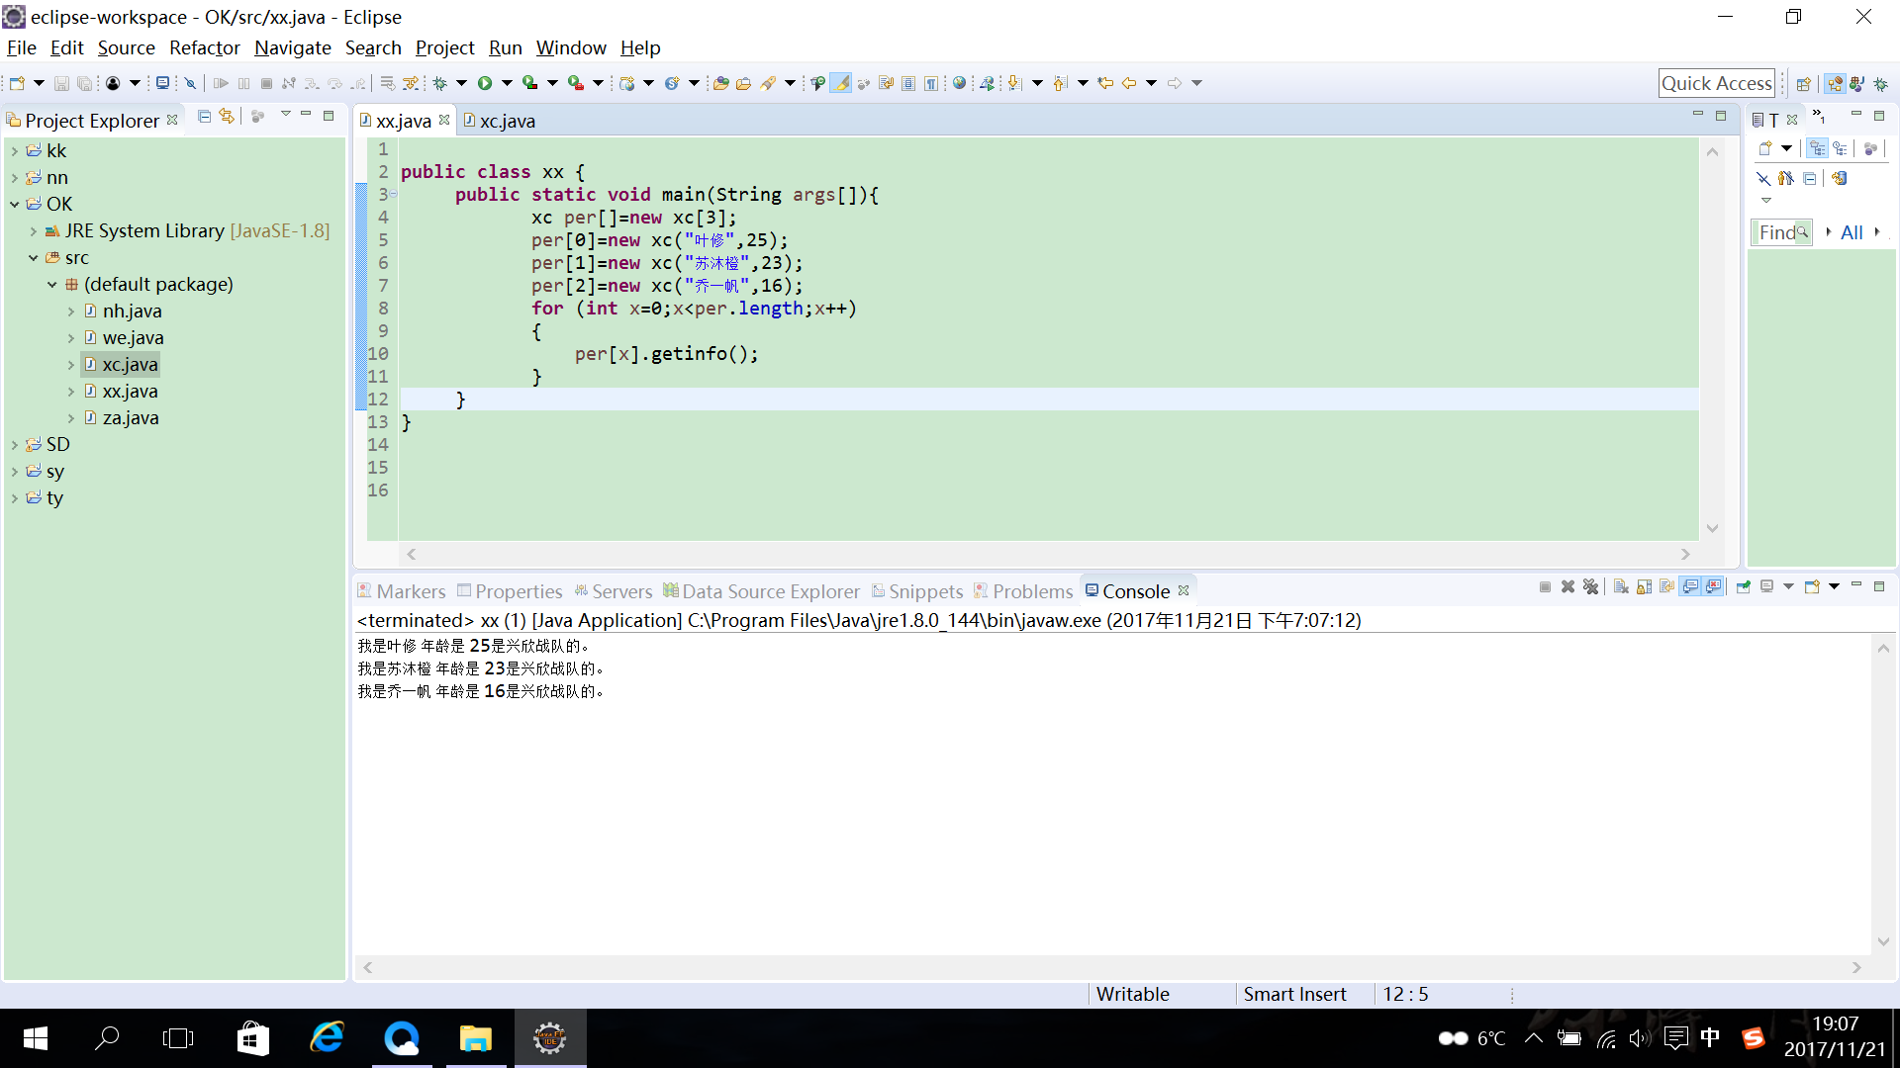Open the Back navigation history dropdown
The height and width of the screenshot is (1068, 1900).
click(1151, 83)
